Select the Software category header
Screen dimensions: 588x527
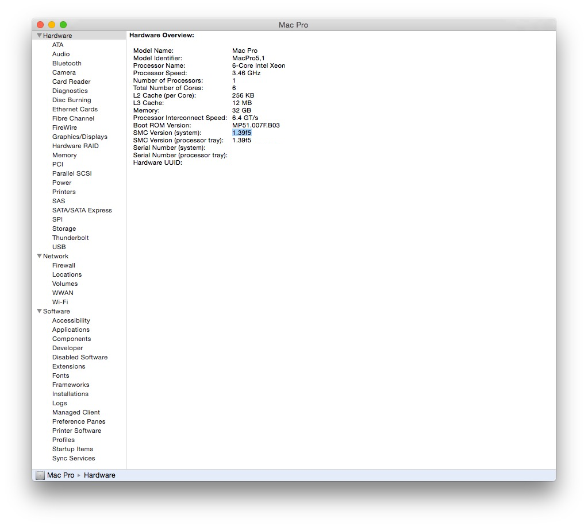(56, 311)
